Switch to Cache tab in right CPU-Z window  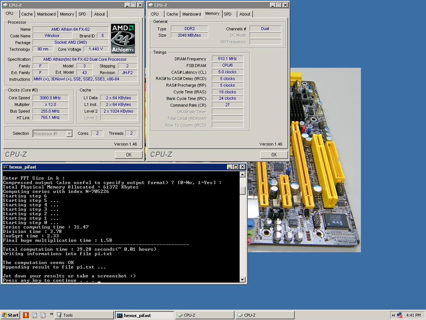[172, 14]
